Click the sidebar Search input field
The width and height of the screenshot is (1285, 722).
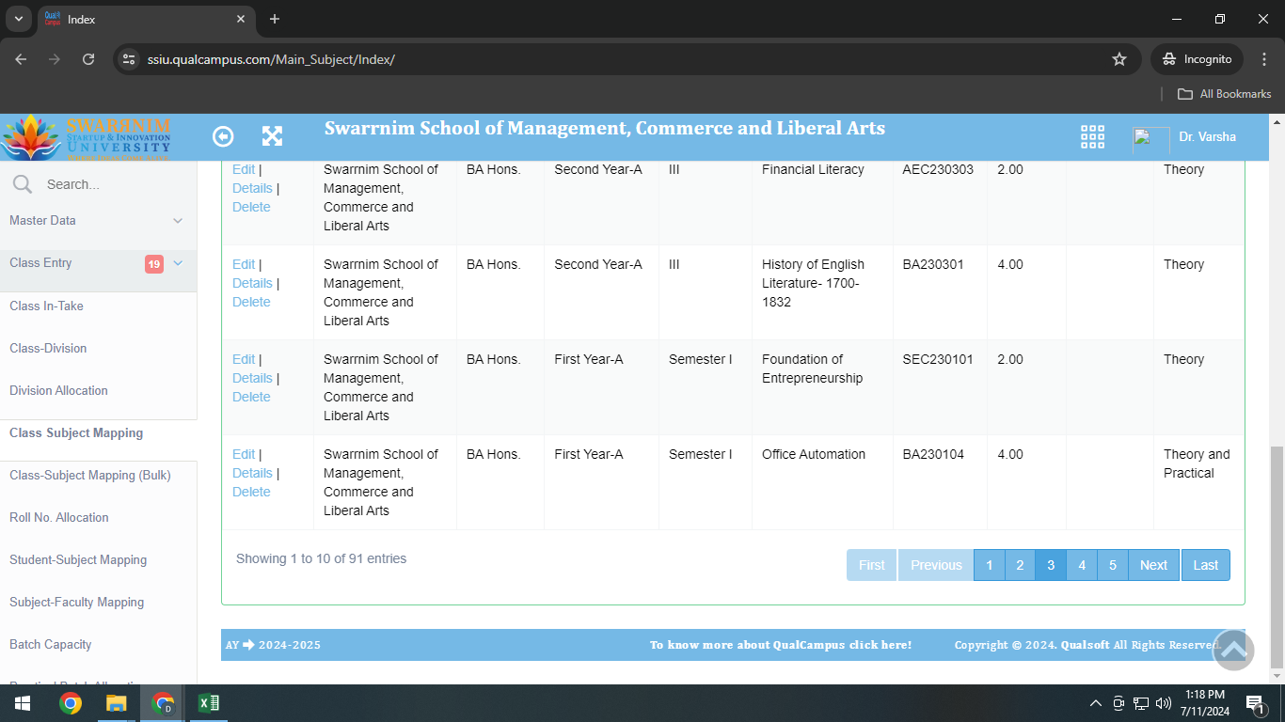pos(113,184)
